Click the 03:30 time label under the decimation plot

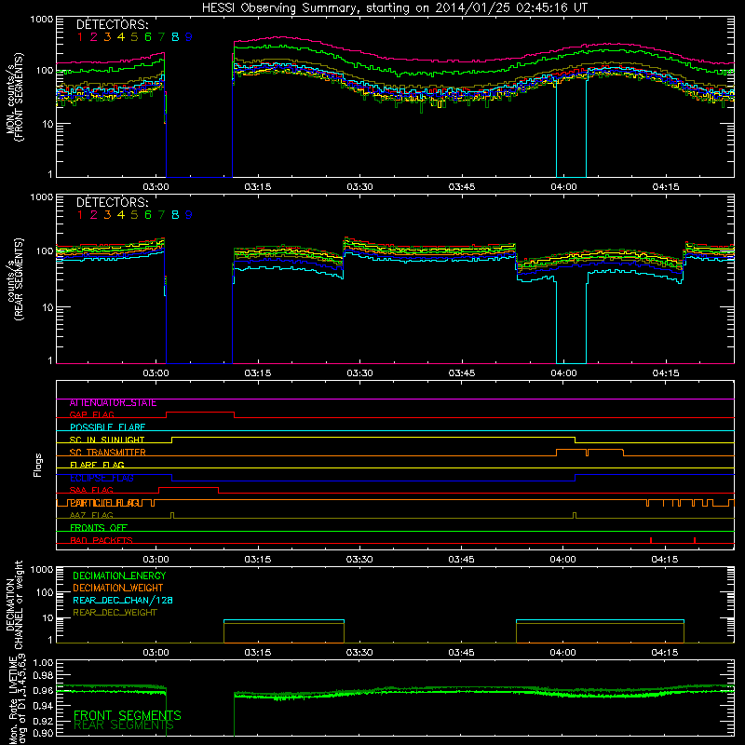[359, 653]
